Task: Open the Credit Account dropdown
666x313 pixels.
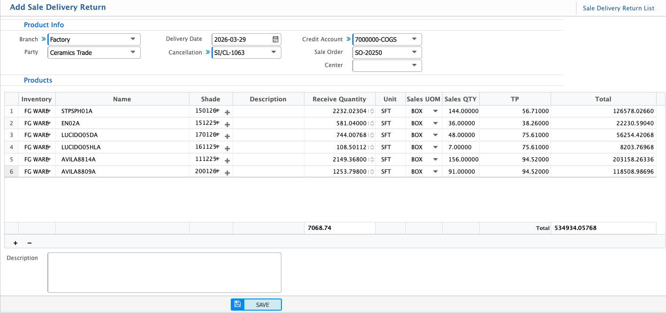Action: click(x=414, y=39)
